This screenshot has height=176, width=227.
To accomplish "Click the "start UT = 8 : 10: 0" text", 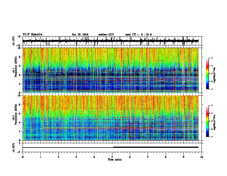I will pyautogui.click(x=138, y=35).
